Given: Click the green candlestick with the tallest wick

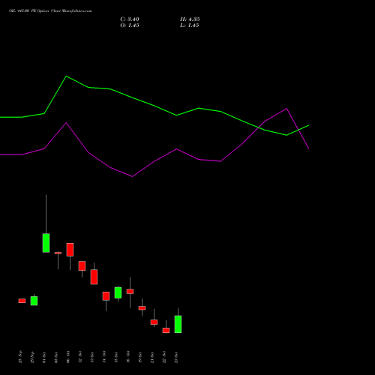Looking at the screenshot, I should tap(46, 243).
